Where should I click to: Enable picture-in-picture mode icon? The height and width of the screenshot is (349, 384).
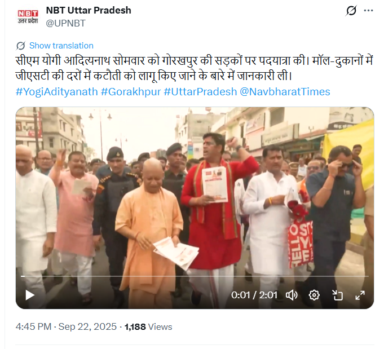337,295
